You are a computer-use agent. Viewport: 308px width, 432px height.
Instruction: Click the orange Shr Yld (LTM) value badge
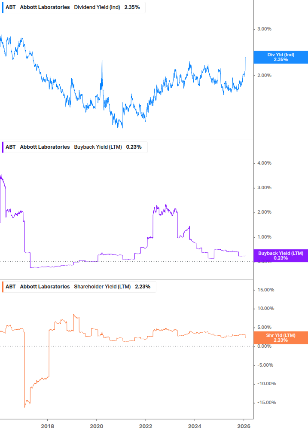point(281,337)
